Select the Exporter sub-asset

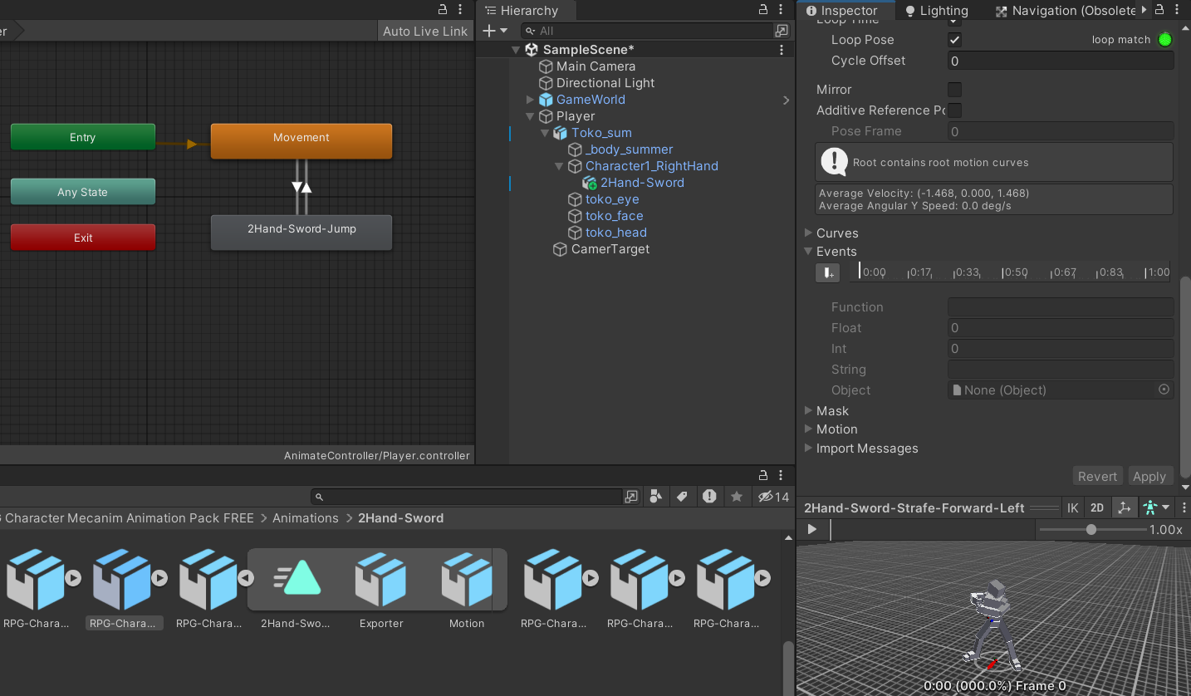point(381,588)
